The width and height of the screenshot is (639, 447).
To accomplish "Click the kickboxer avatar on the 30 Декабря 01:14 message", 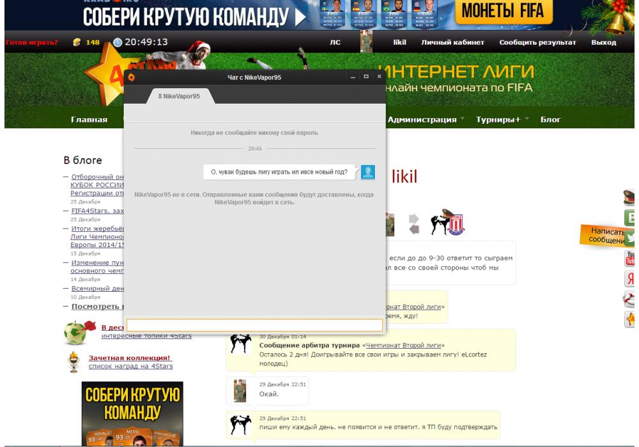I will (x=240, y=344).
